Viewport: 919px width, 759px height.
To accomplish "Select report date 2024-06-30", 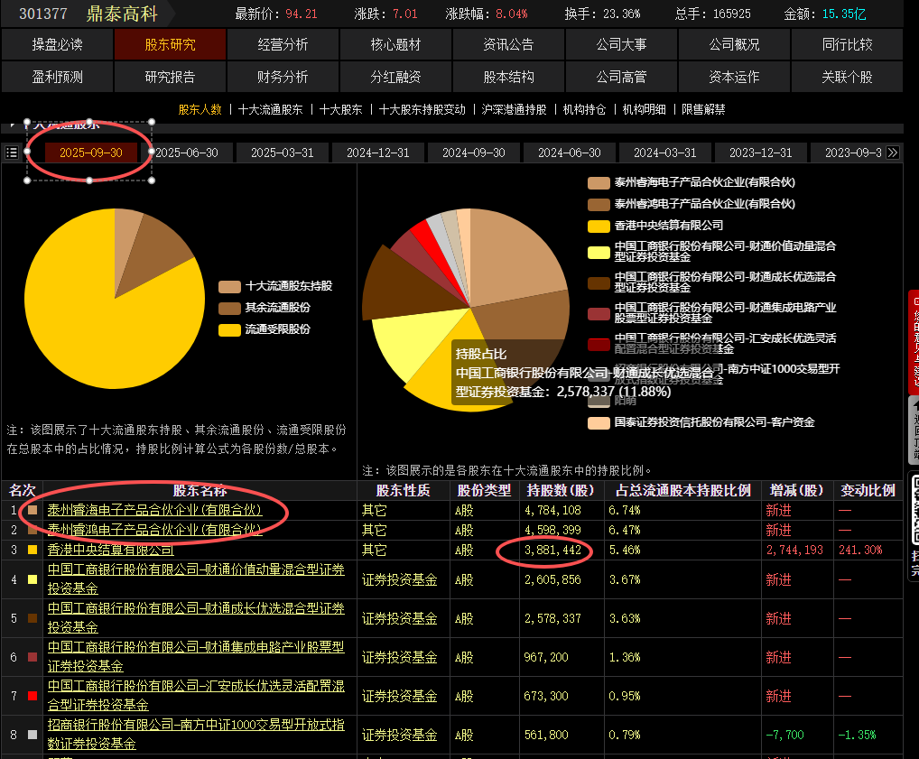I will pyautogui.click(x=570, y=153).
